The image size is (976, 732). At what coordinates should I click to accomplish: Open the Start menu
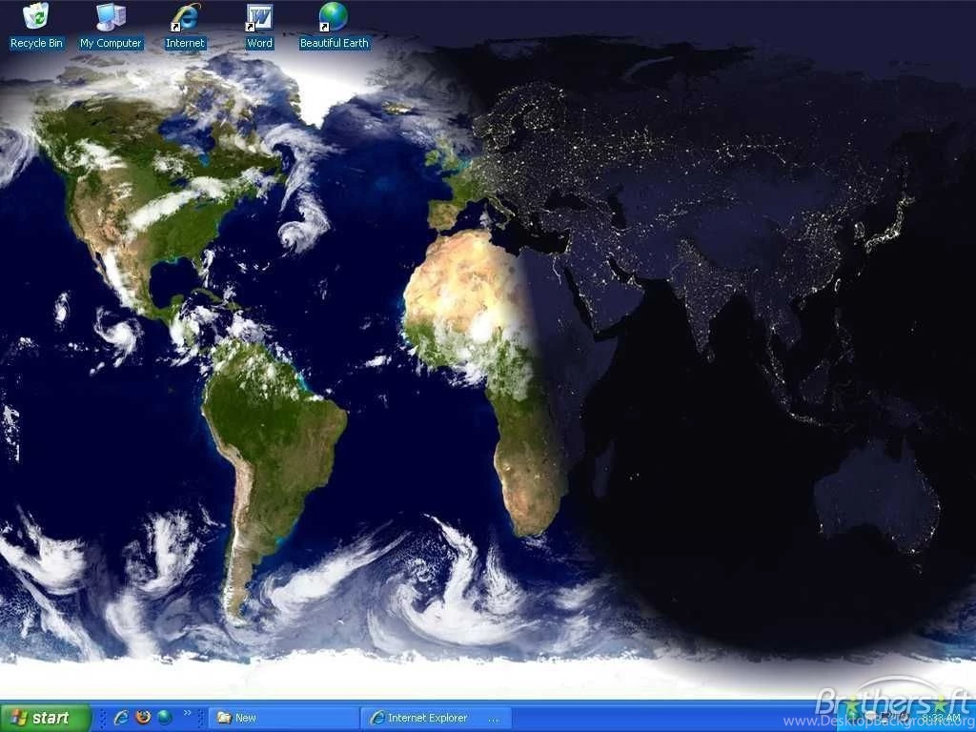coord(45,718)
